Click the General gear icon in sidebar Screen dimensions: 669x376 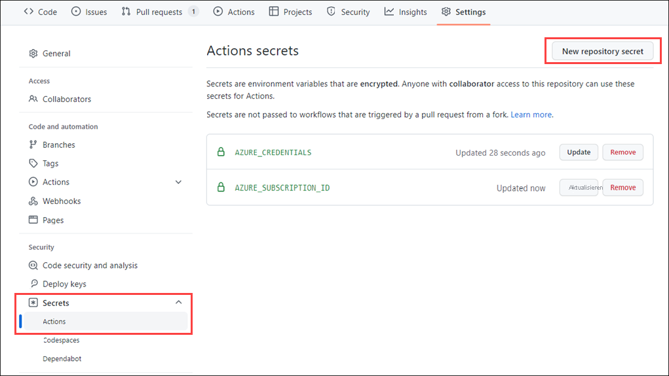33,53
